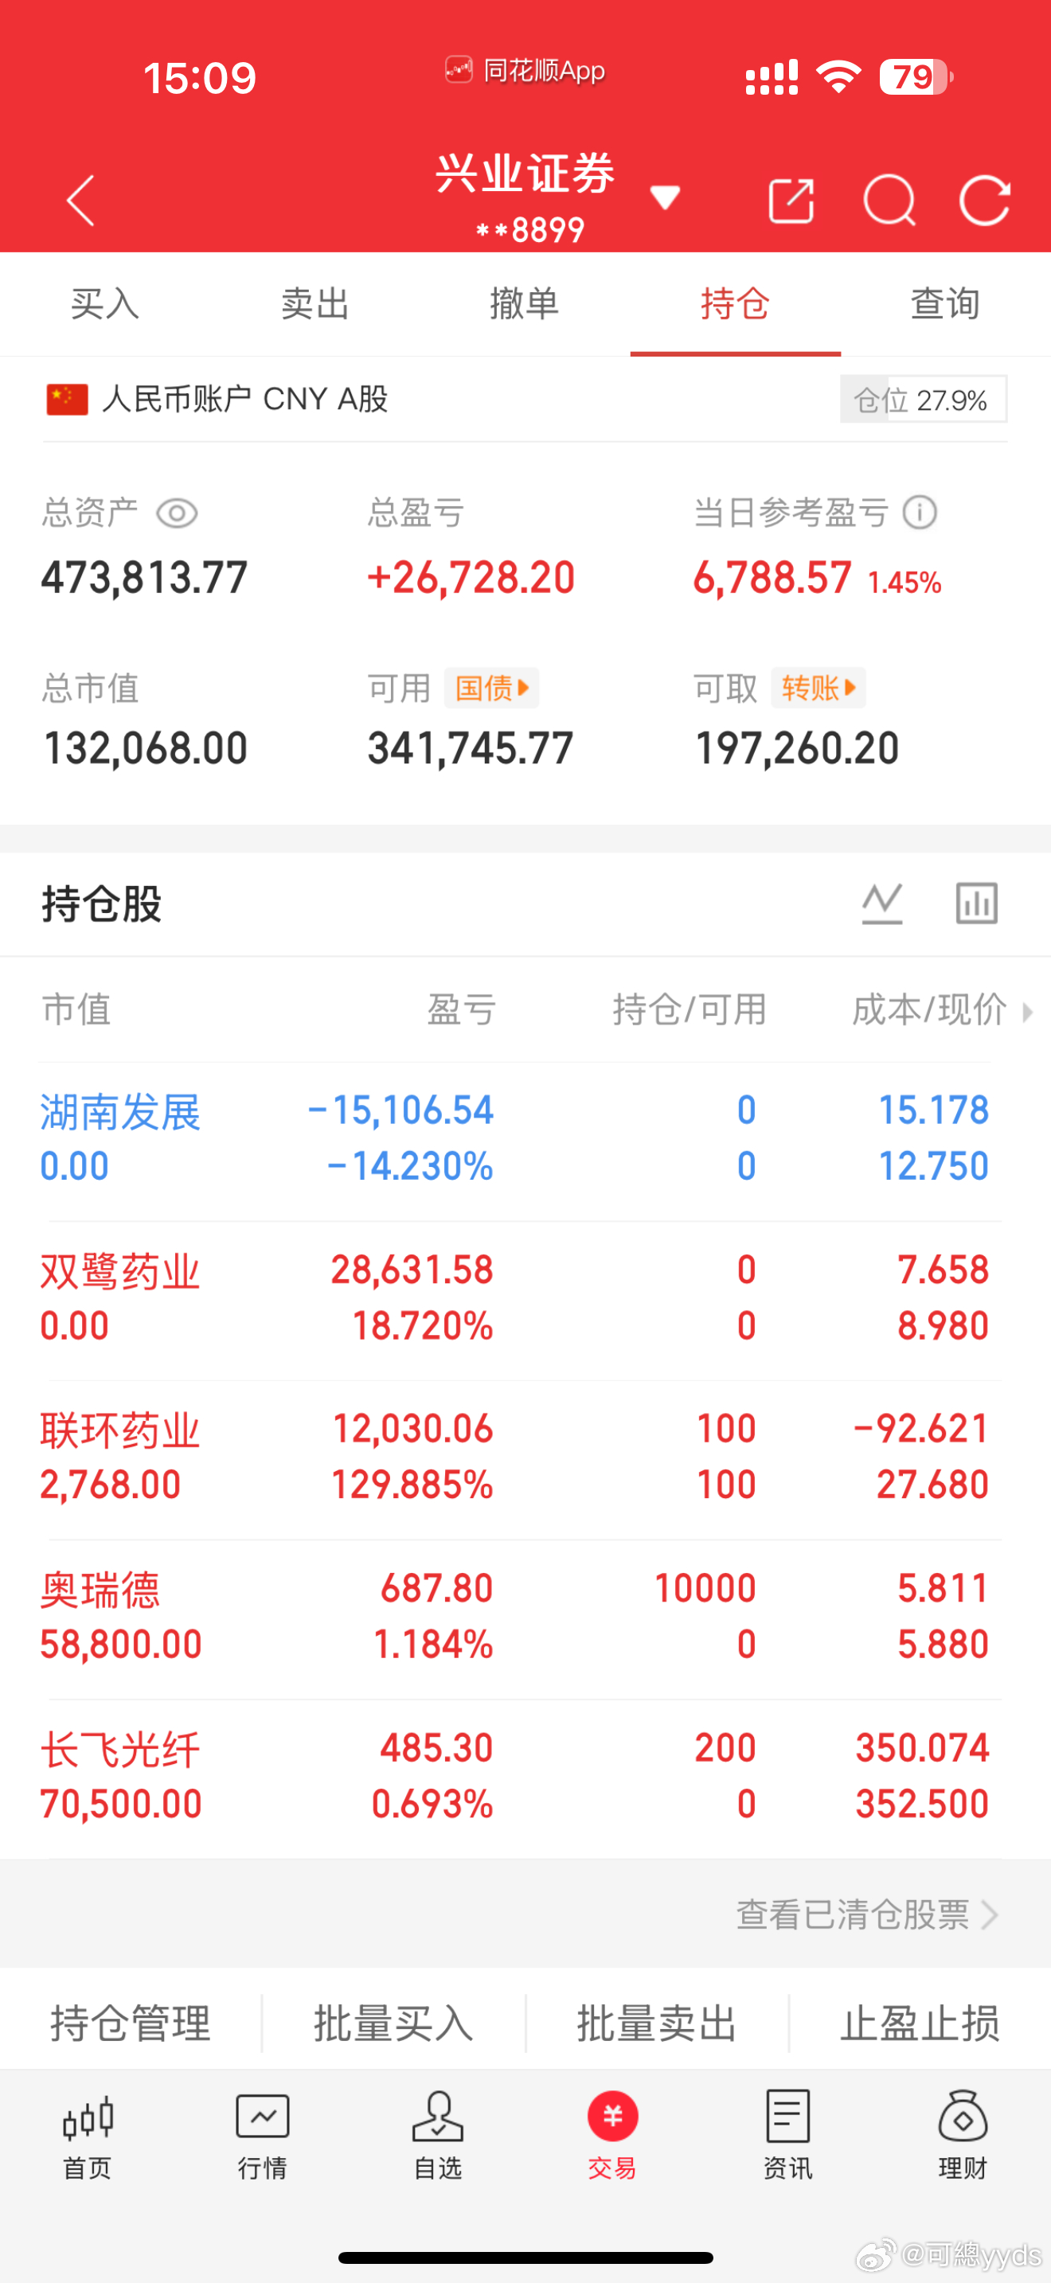
Task: Open 资讯 news icon in bottom bar
Action: tap(787, 2137)
